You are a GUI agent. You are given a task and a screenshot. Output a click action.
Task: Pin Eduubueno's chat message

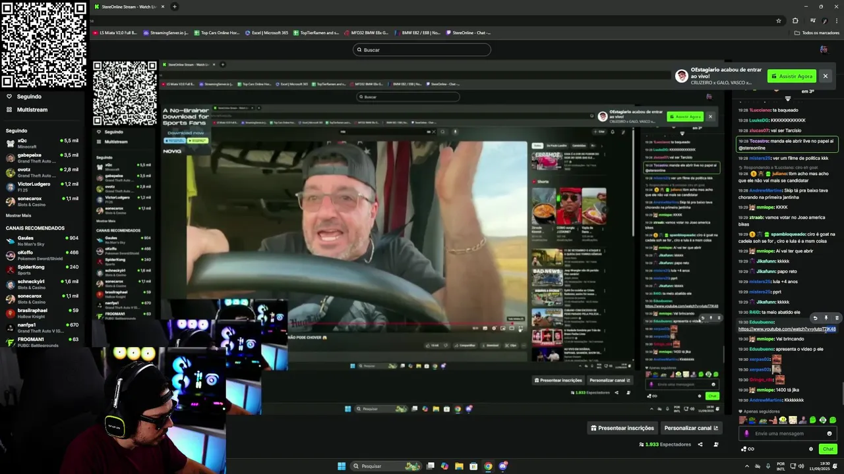(826, 318)
